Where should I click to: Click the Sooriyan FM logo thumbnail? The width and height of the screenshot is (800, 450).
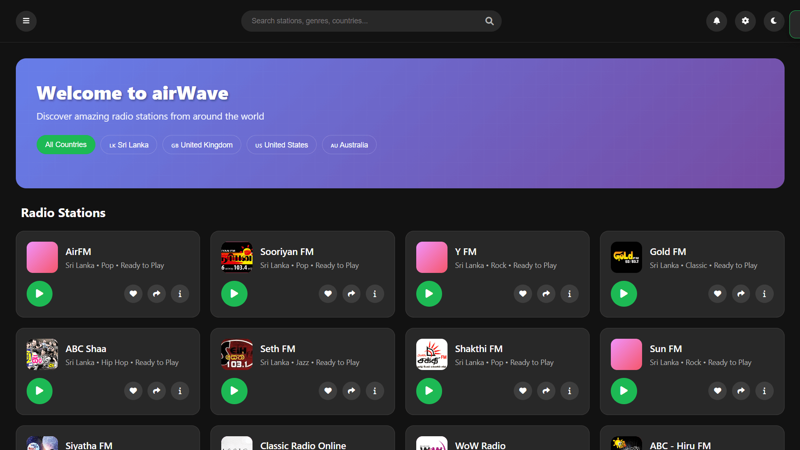pyautogui.click(x=237, y=257)
